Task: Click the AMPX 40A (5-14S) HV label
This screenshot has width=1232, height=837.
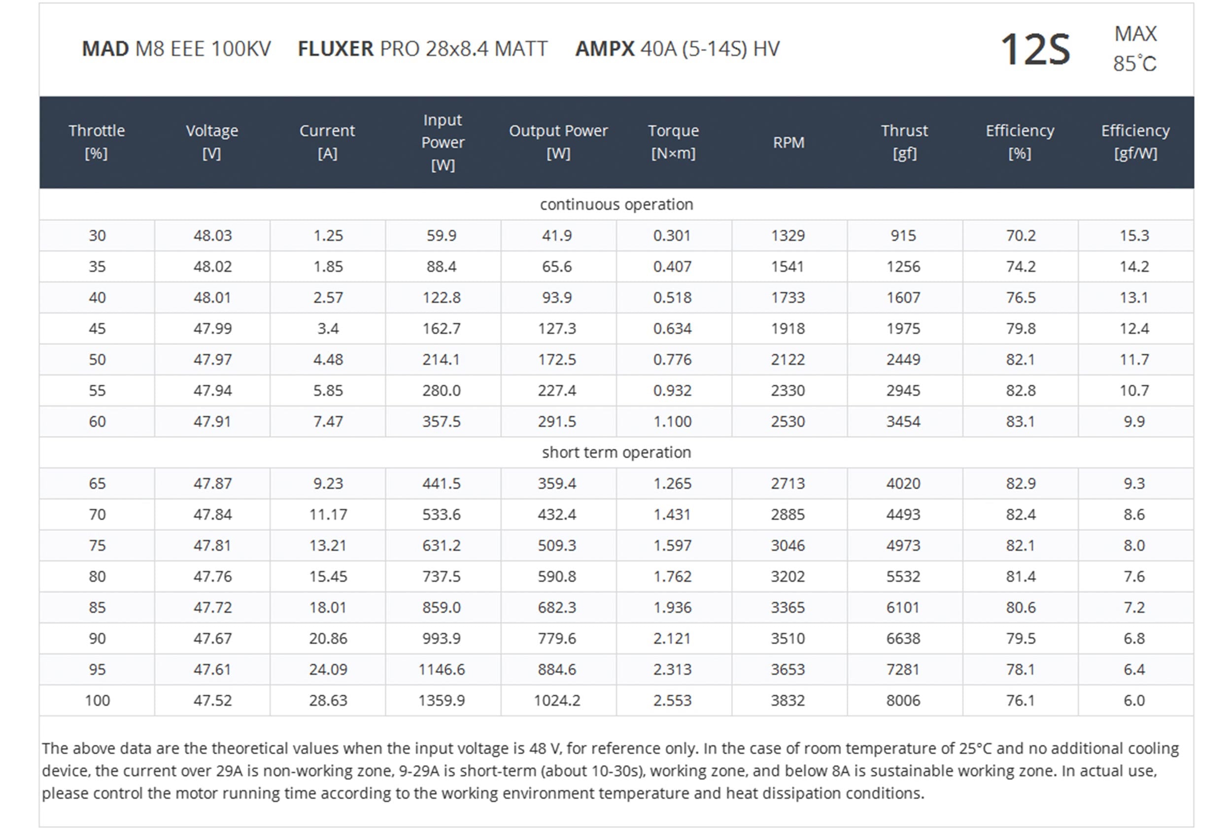Action: 678,49
